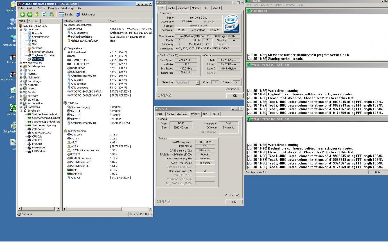Expand the Betriebssystem tree node
This screenshot has height=242, width=388.
click(x=21, y=66)
